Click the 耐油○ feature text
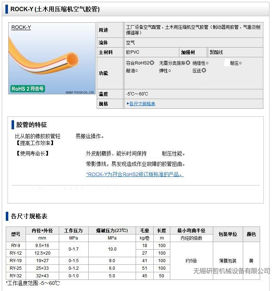This screenshot has height=291, width=272. click(x=132, y=71)
